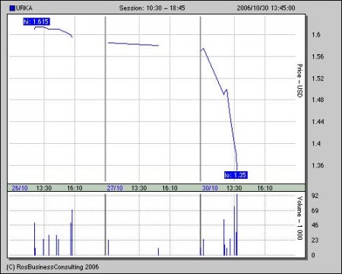Click the tallest volume bar on 30/10

click(237, 225)
